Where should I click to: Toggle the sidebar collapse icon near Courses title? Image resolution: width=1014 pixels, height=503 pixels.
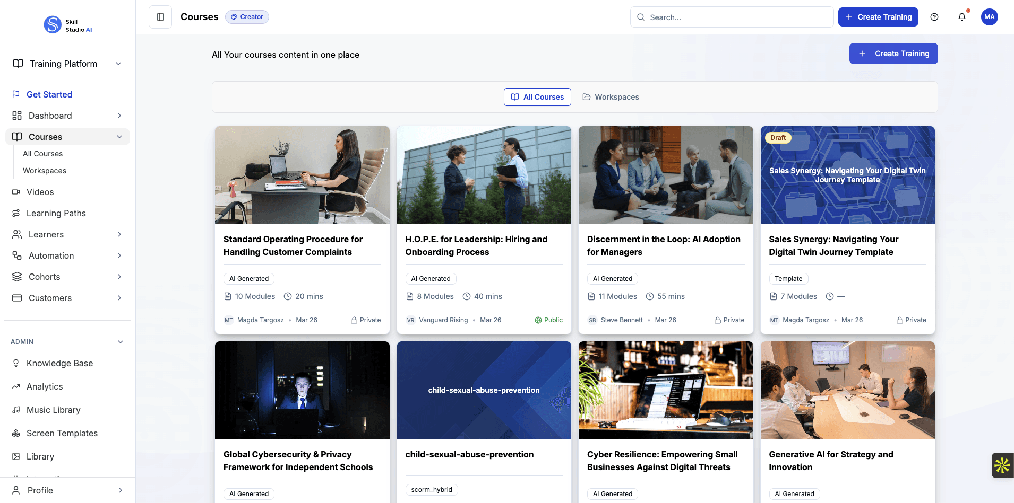(160, 17)
